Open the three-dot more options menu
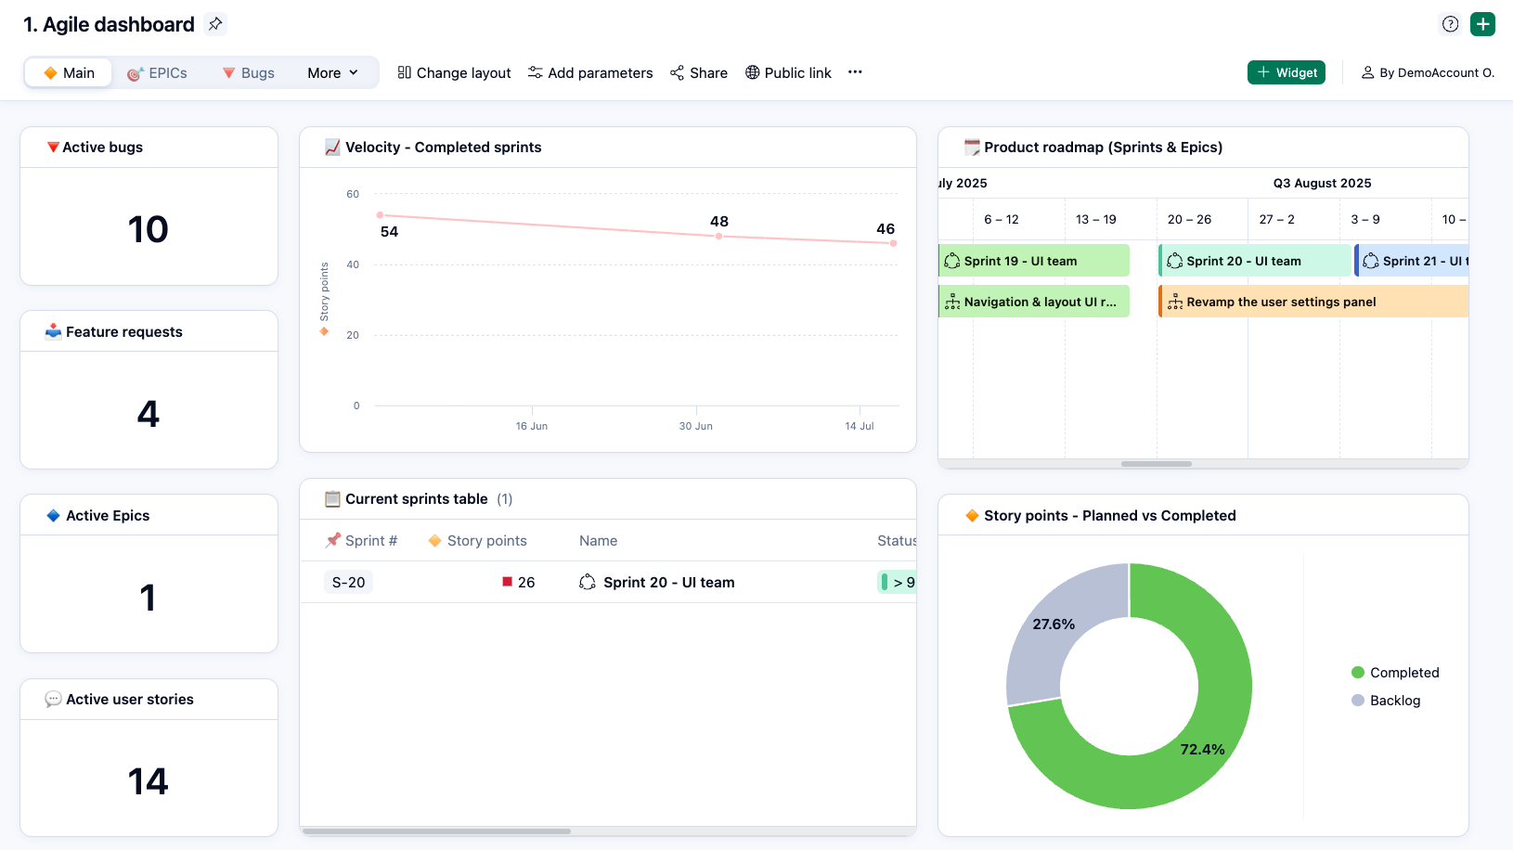Image resolution: width=1513 pixels, height=850 pixels. [855, 72]
